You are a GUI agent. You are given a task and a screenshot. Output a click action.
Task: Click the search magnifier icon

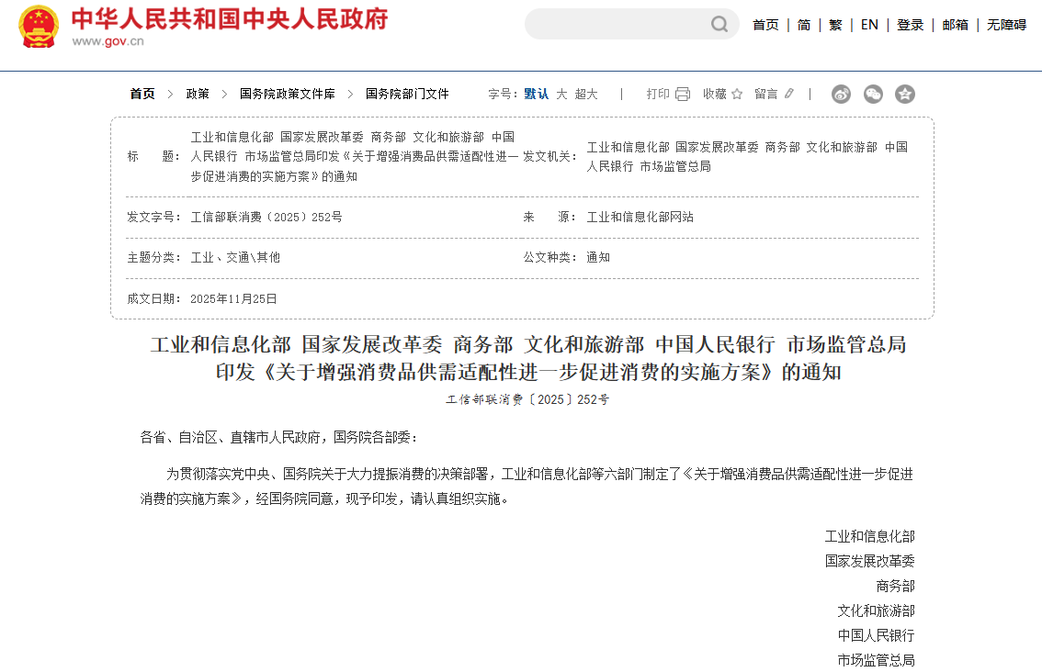pyautogui.click(x=719, y=24)
